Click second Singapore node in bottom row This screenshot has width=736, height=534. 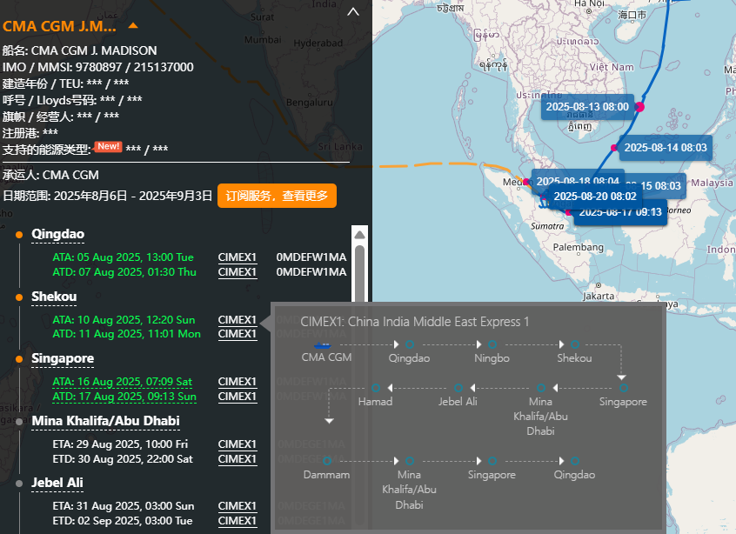pos(492,461)
